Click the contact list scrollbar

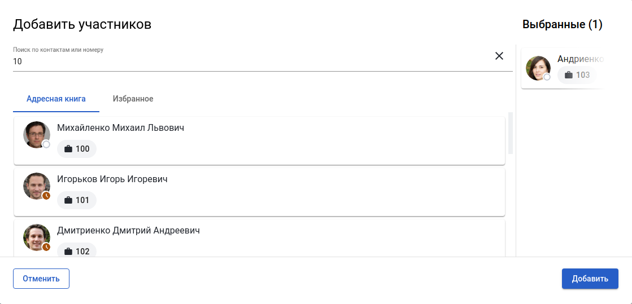point(511,133)
